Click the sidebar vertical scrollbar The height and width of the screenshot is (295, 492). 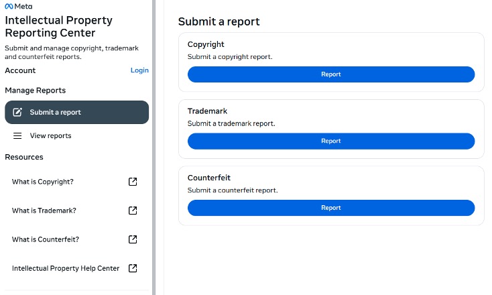click(153, 147)
